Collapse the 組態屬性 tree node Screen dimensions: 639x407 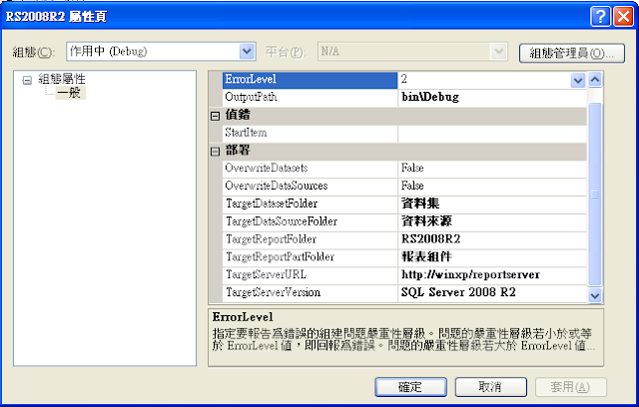tap(27, 80)
